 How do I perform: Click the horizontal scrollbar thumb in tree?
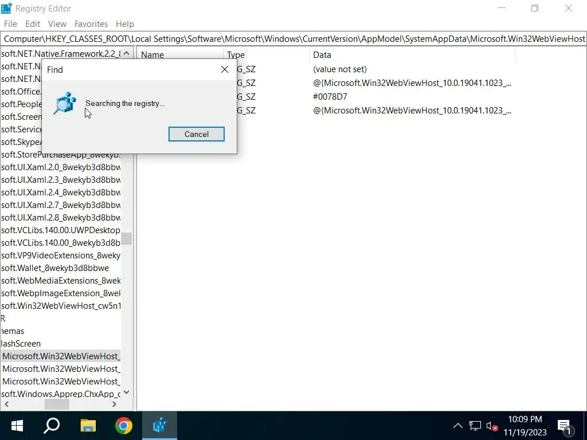tap(57, 404)
